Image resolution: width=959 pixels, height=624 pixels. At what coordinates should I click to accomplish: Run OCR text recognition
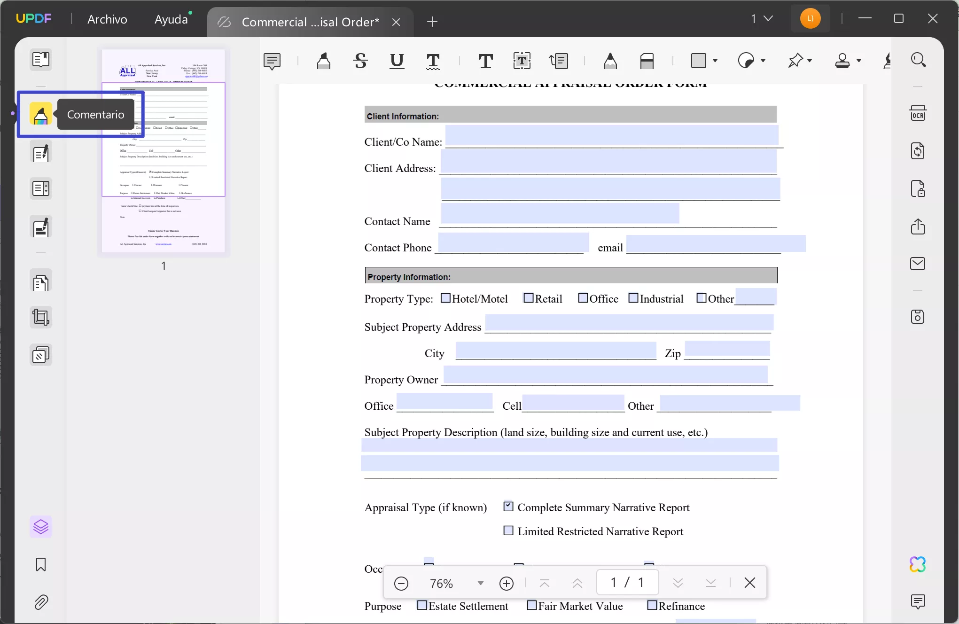(x=918, y=113)
